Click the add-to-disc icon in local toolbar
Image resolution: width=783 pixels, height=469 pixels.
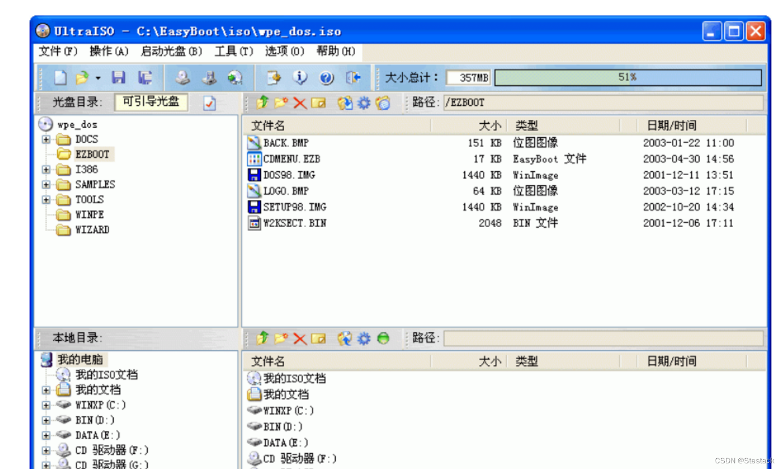(345, 338)
